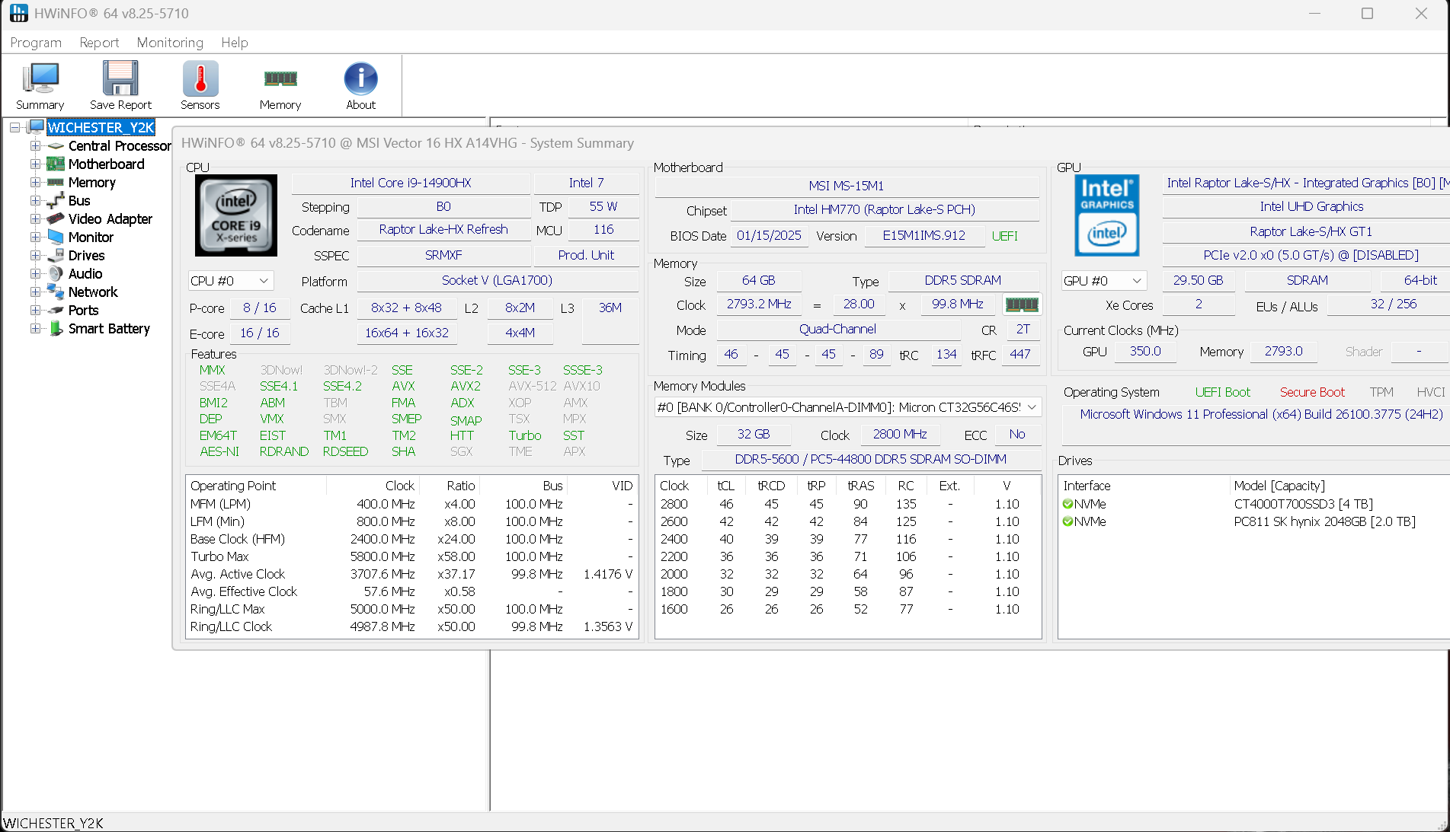Open the About info icon
The width and height of the screenshot is (1450, 832).
coord(360,79)
